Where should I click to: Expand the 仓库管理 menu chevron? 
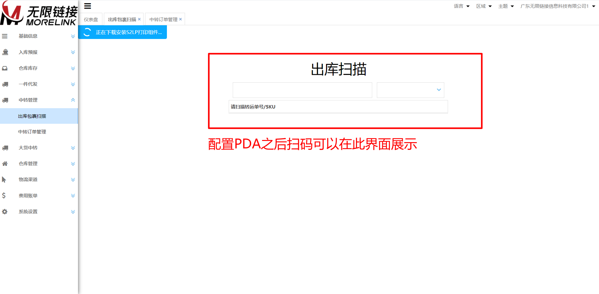pyautogui.click(x=73, y=164)
